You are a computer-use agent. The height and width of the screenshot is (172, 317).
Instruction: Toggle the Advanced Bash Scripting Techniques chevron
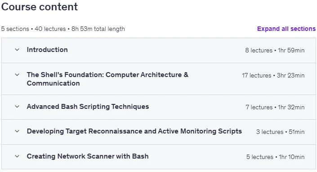tap(17, 107)
